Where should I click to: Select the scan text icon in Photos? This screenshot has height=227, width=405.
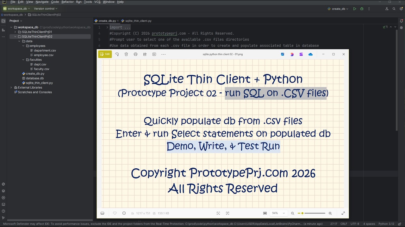227,213
